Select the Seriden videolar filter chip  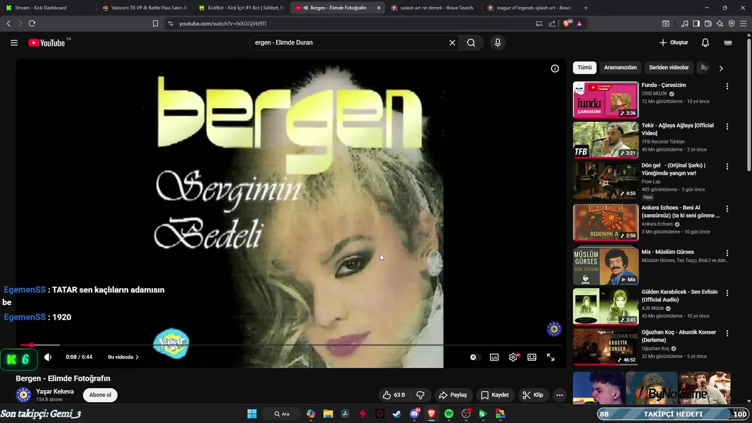click(669, 68)
